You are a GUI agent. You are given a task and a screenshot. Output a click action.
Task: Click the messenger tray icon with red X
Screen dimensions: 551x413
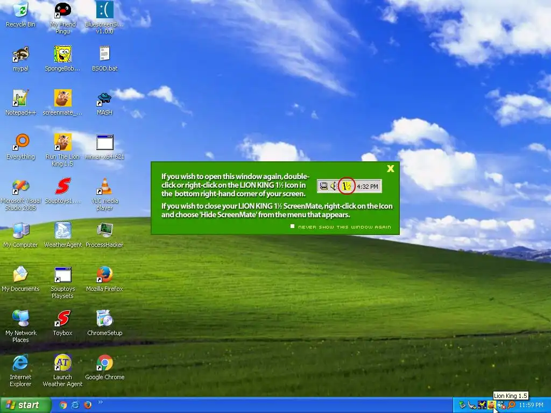click(501, 405)
